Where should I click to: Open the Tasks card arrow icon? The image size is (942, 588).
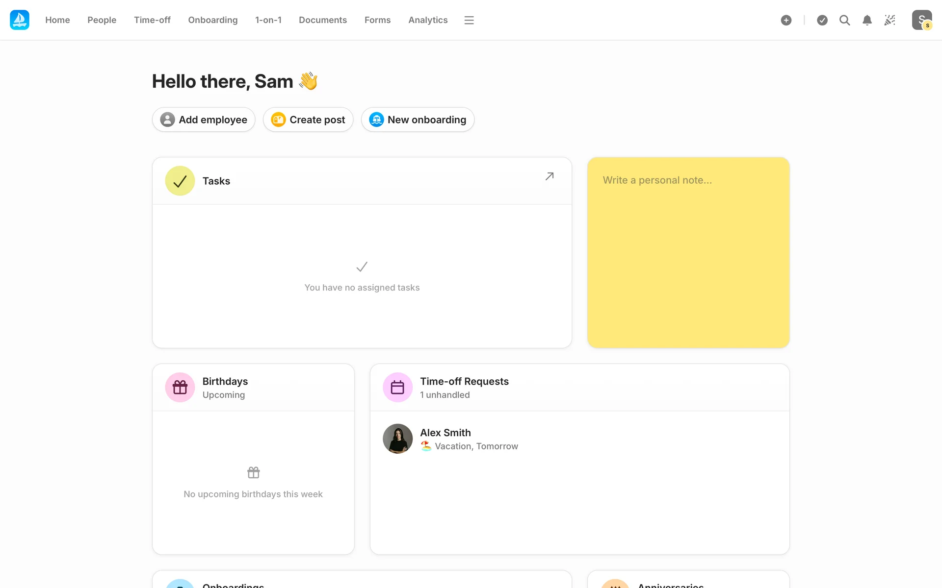point(549,176)
